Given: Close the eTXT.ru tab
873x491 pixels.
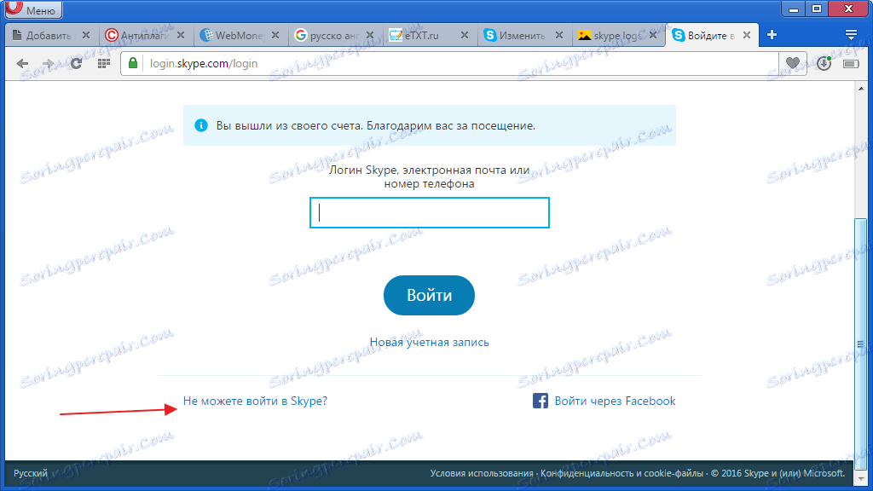Looking at the screenshot, I should click(x=465, y=35).
